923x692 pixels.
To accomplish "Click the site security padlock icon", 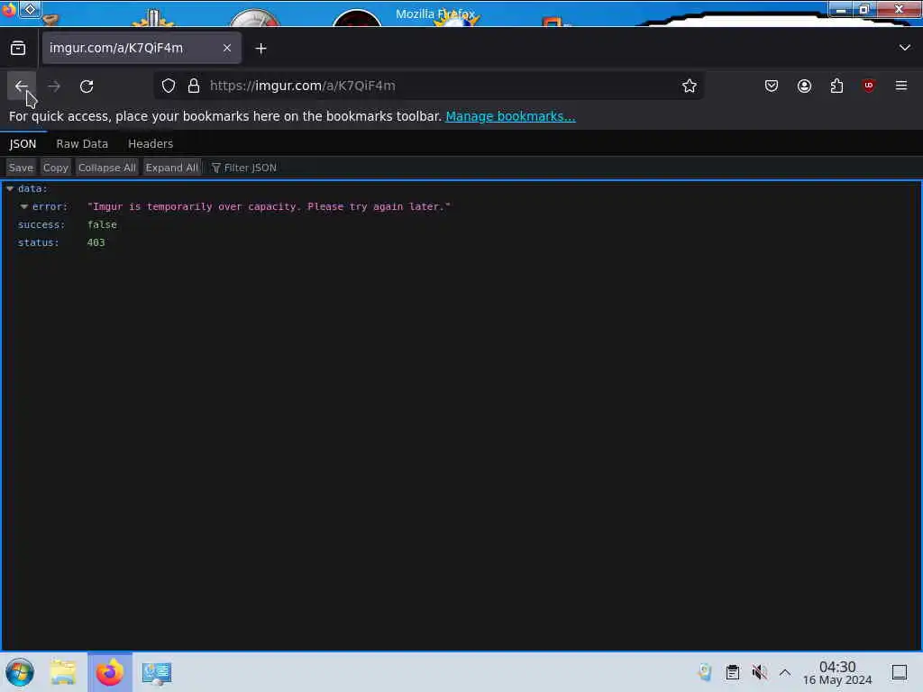I will [x=193, y=86].
